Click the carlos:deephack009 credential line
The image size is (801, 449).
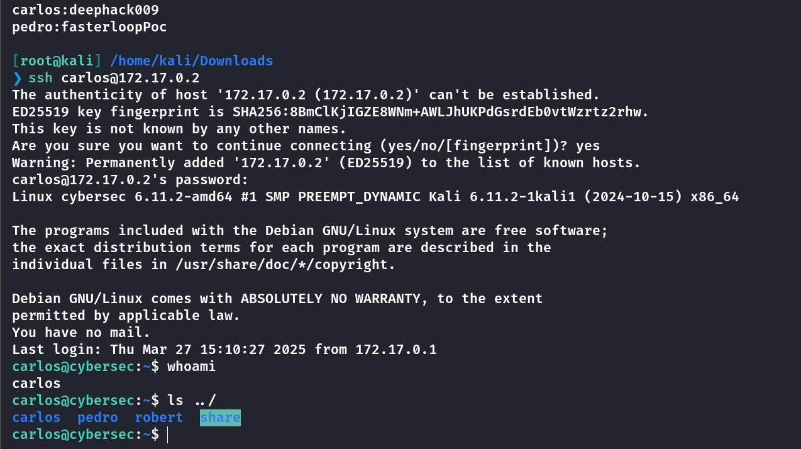click(x=86, y=10)
